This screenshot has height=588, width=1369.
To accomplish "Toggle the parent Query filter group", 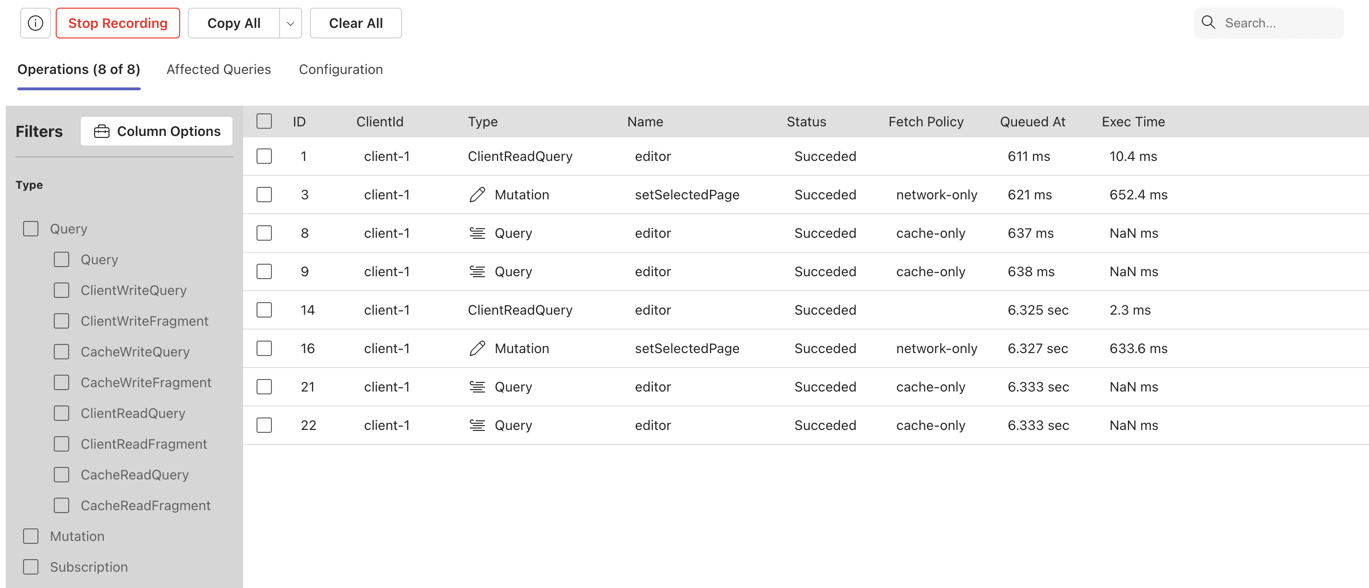I will coord(31,229).
